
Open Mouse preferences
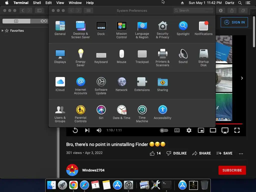coord(121,56)
